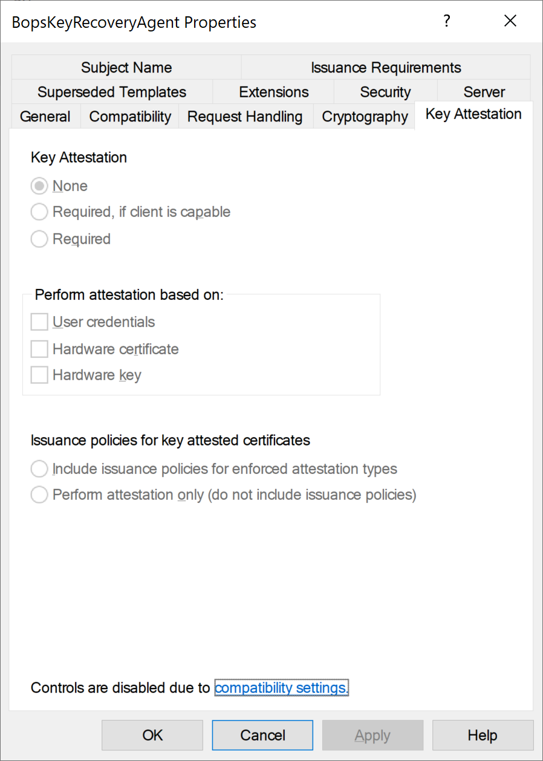Enable the Hardware certificate checkbox

(x=39, y=349)
